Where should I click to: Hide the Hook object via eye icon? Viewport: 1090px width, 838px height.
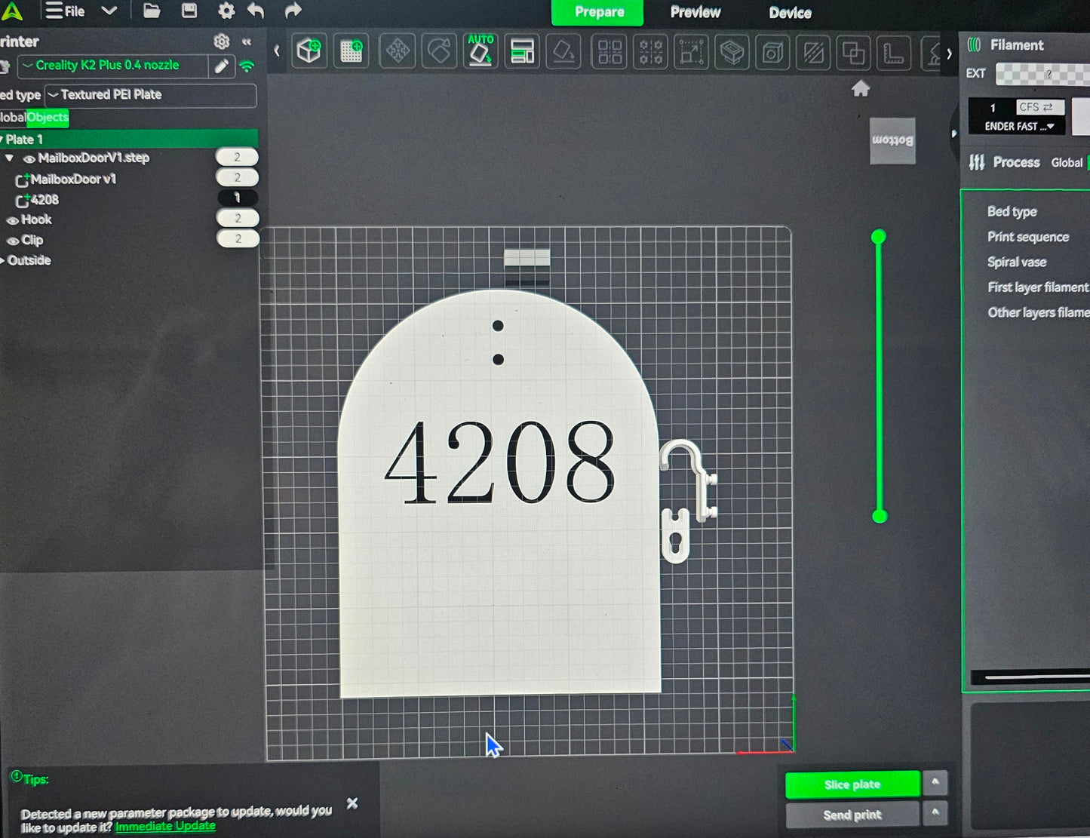[x=13, y=220]
